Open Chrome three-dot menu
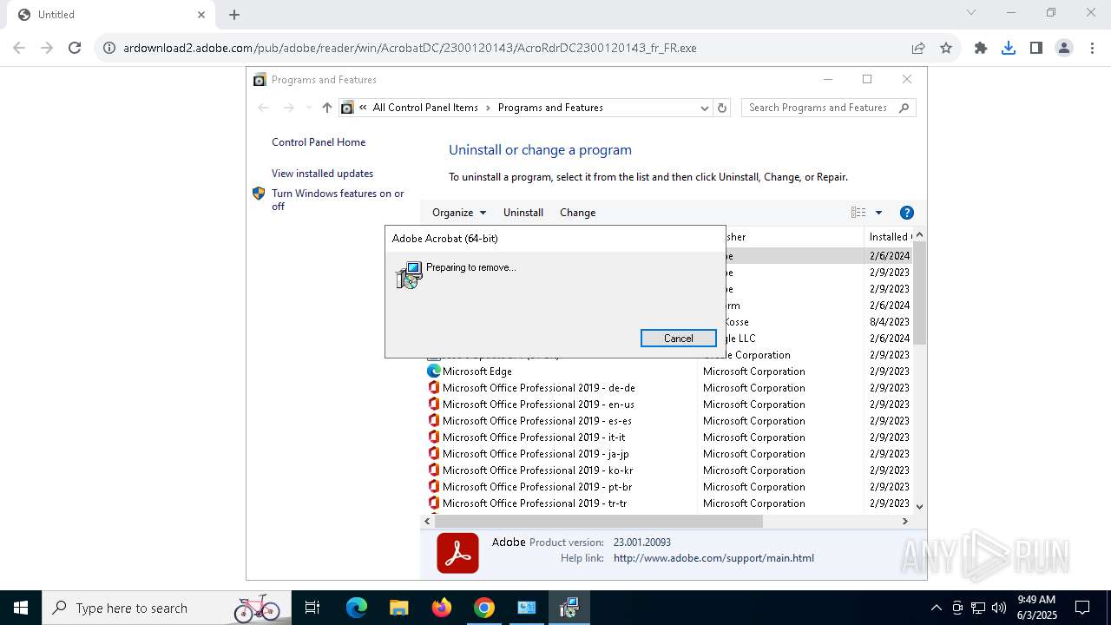This screenshot has width=1111, height=625. [x=1091, y=48]
